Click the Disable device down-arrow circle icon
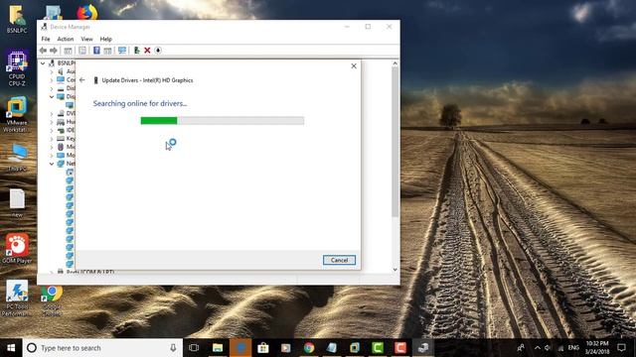 (x=158, y=51)
